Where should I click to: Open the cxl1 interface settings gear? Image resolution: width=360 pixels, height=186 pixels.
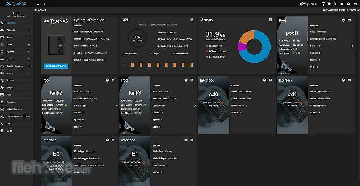[343, 80]
